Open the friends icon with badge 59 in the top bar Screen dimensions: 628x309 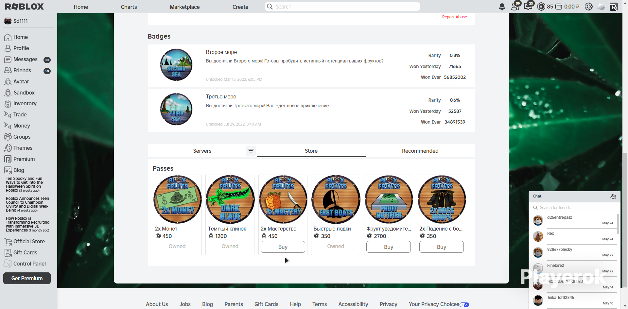click(516, 6)
